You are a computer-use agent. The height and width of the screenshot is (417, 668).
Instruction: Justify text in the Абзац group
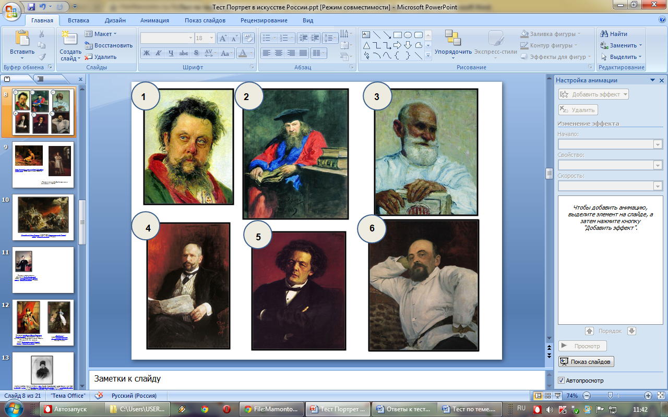(303, 53)
